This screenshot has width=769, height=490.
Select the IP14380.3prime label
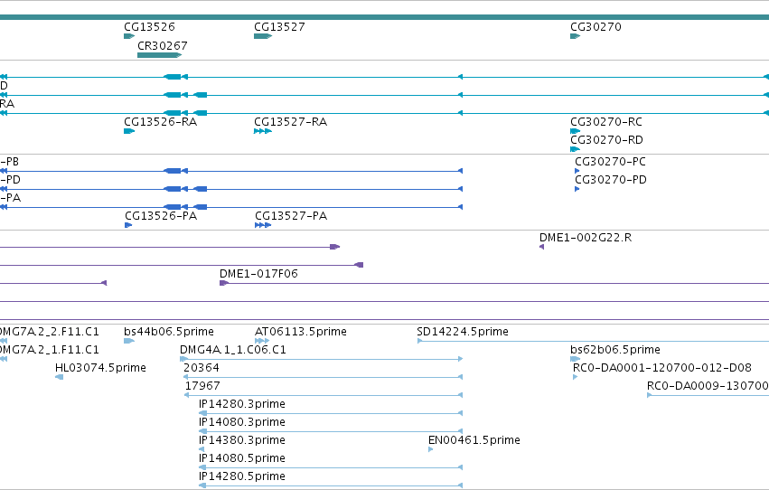pos(242,440)
